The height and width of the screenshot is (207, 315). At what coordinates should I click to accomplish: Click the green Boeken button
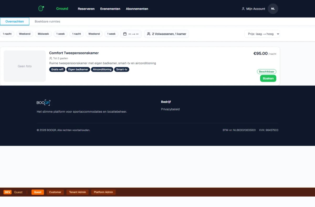pos(268,78)
